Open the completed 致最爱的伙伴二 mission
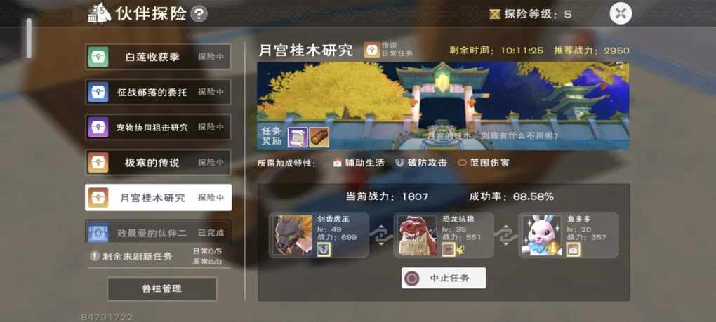Screen dimensions: 716x322 [x=158, y=232]
